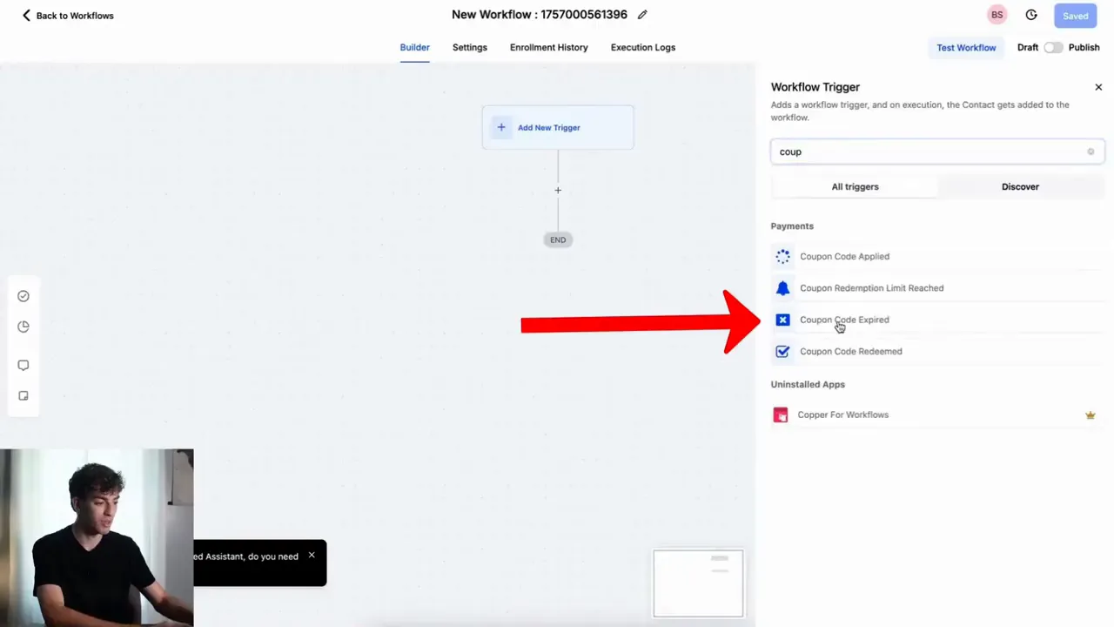Viewport: 1114px width, 627px height.
Task: Go Back to Workflows
Action: tap(67, 15)
